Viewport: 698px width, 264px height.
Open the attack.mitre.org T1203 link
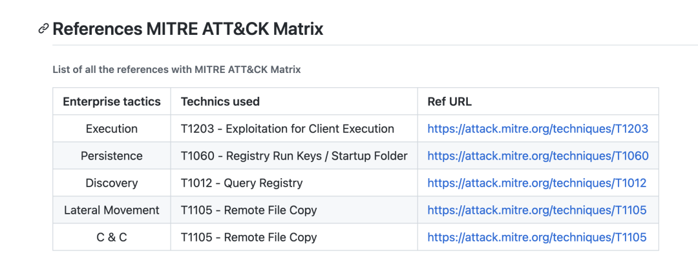coord(537,129)
